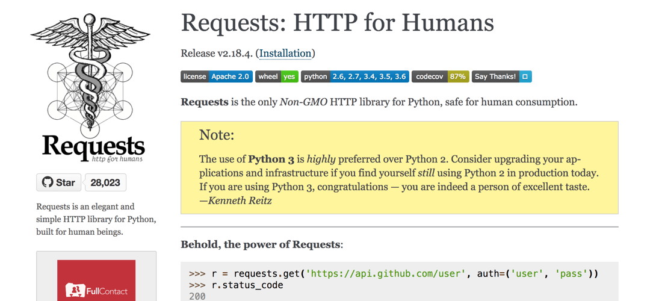The image size is (650, 301).
Task: Click the 'Release v2.18.4.' text
Action: click(218, 54)
